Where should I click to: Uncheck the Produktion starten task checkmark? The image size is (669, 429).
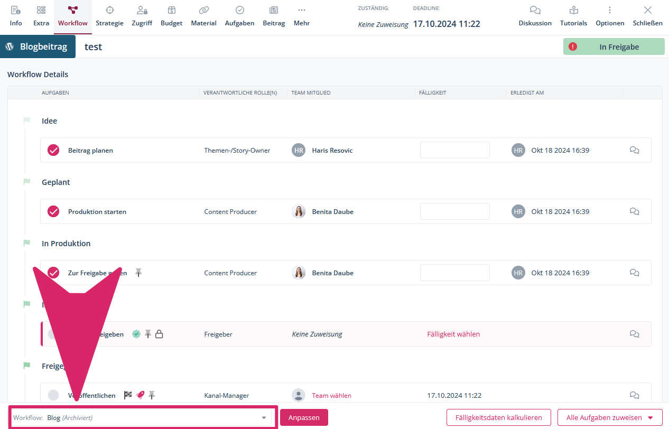coord(53,212)
